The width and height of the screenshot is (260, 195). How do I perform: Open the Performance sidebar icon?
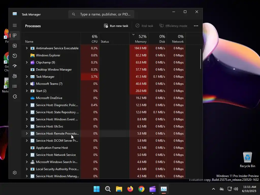tap(14, 46)
